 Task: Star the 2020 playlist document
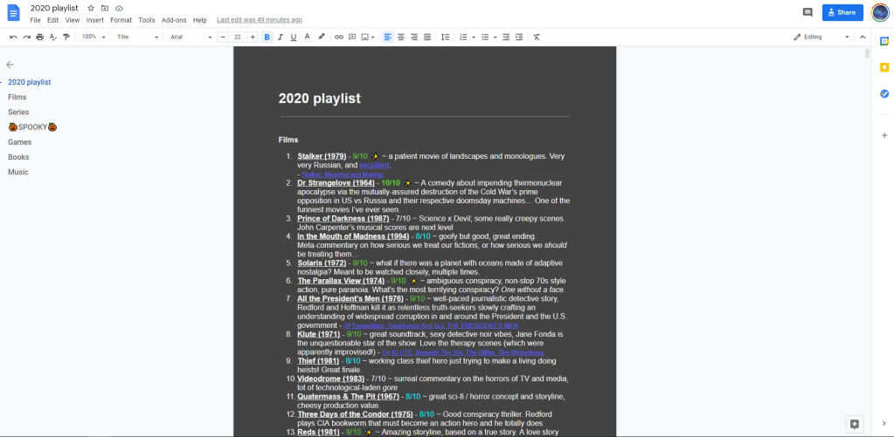[91, 8]
